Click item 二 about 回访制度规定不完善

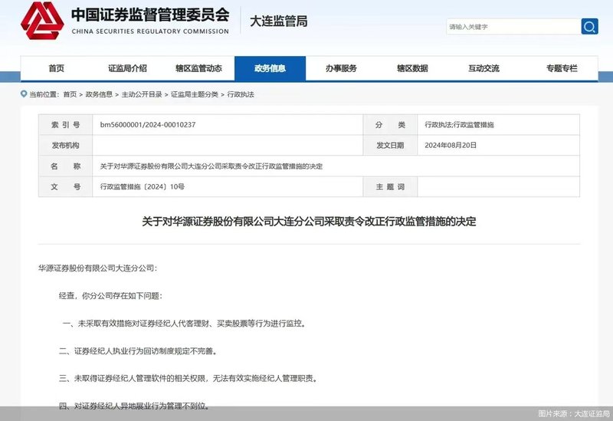tap(138, 351)
